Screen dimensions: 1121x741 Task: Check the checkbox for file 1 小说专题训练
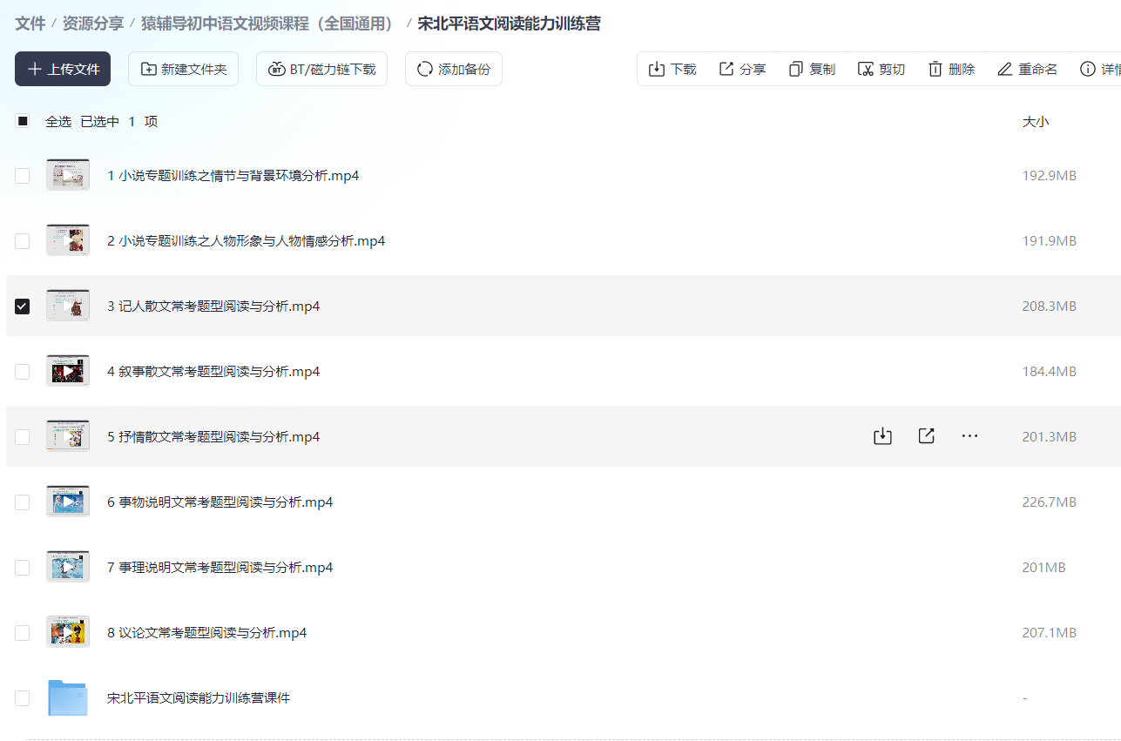22,175
